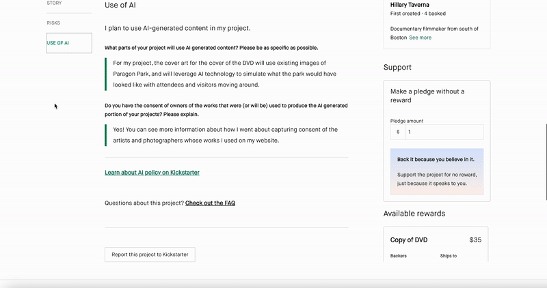Expand creator bio with See more
547x288 pixels.
click(420, 38)
